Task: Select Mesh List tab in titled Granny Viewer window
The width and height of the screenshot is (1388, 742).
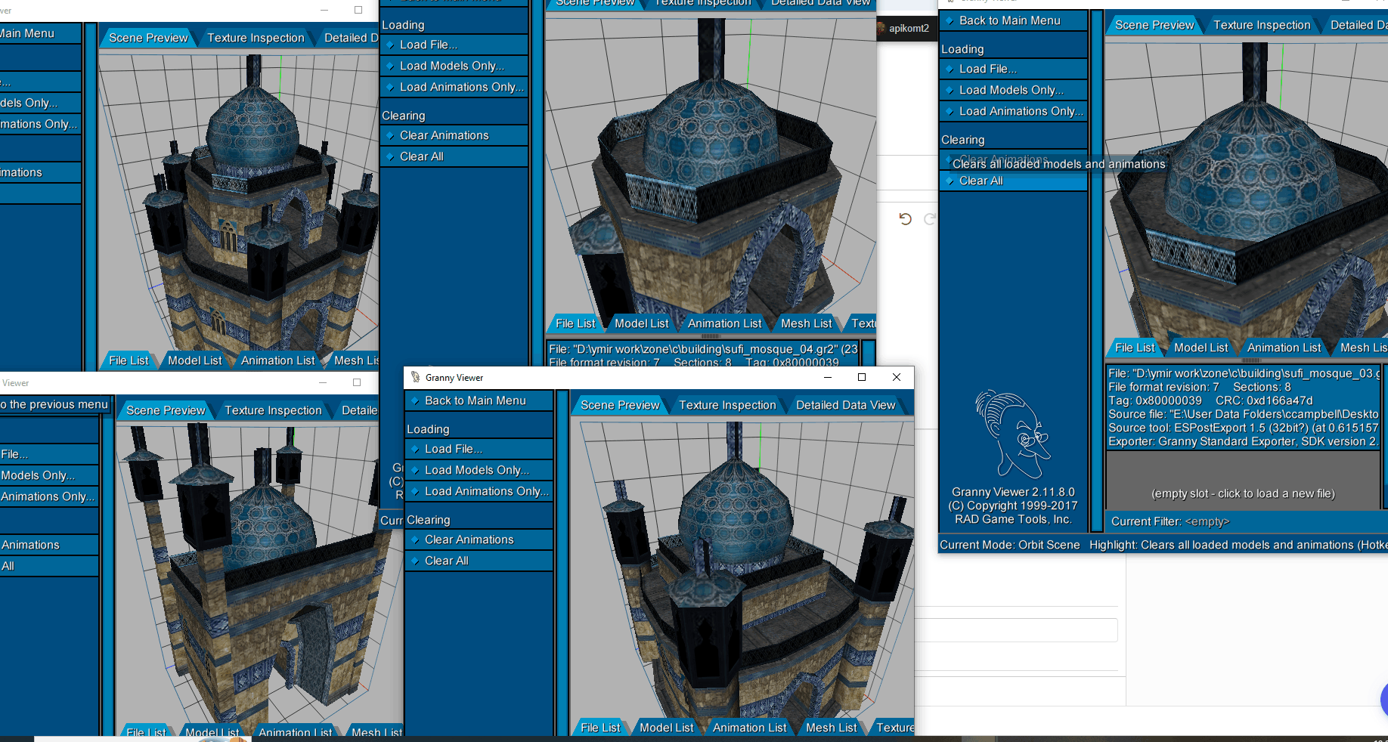Action: (831, 727)
